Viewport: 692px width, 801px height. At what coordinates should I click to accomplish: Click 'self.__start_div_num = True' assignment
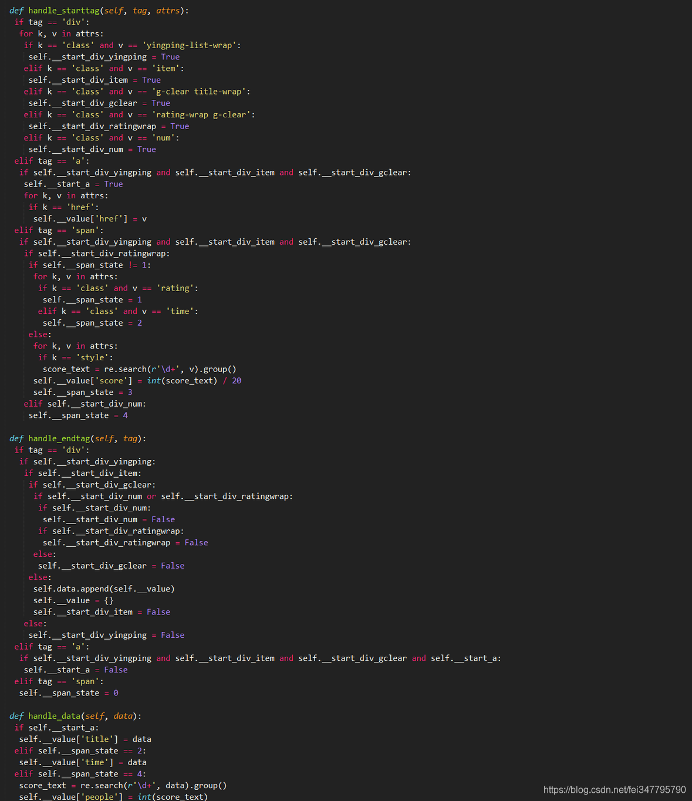tap(92, 149)
